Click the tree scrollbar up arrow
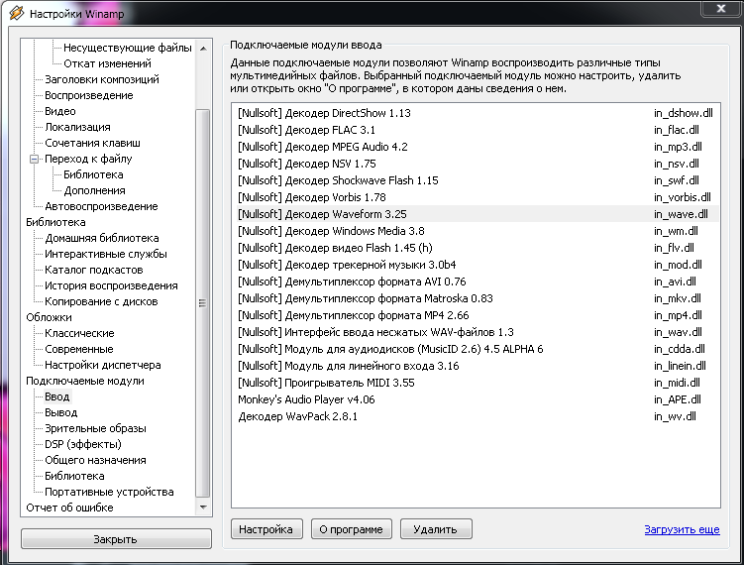Viewport: 744px width, 565px height. coord(203,49)
